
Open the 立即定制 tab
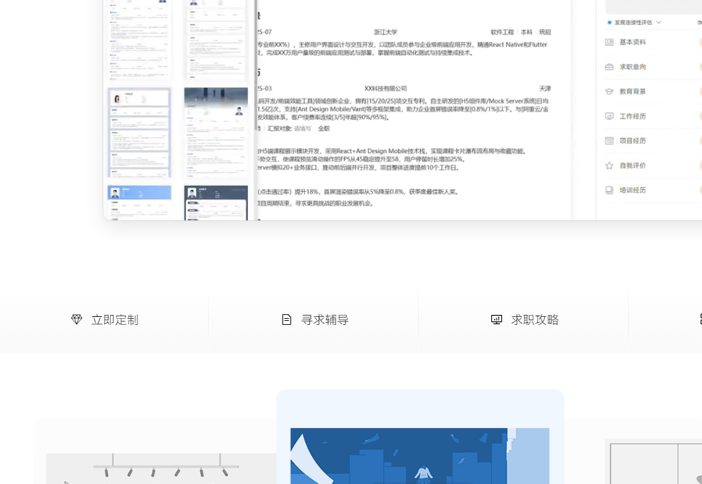104,320
